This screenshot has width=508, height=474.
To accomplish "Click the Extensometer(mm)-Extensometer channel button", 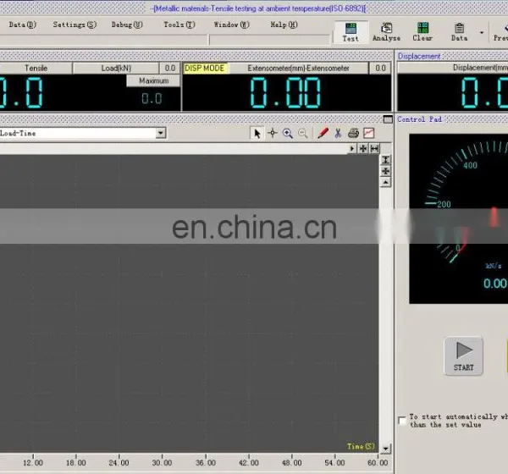I will pyautogui.click(x=298, y=68).
